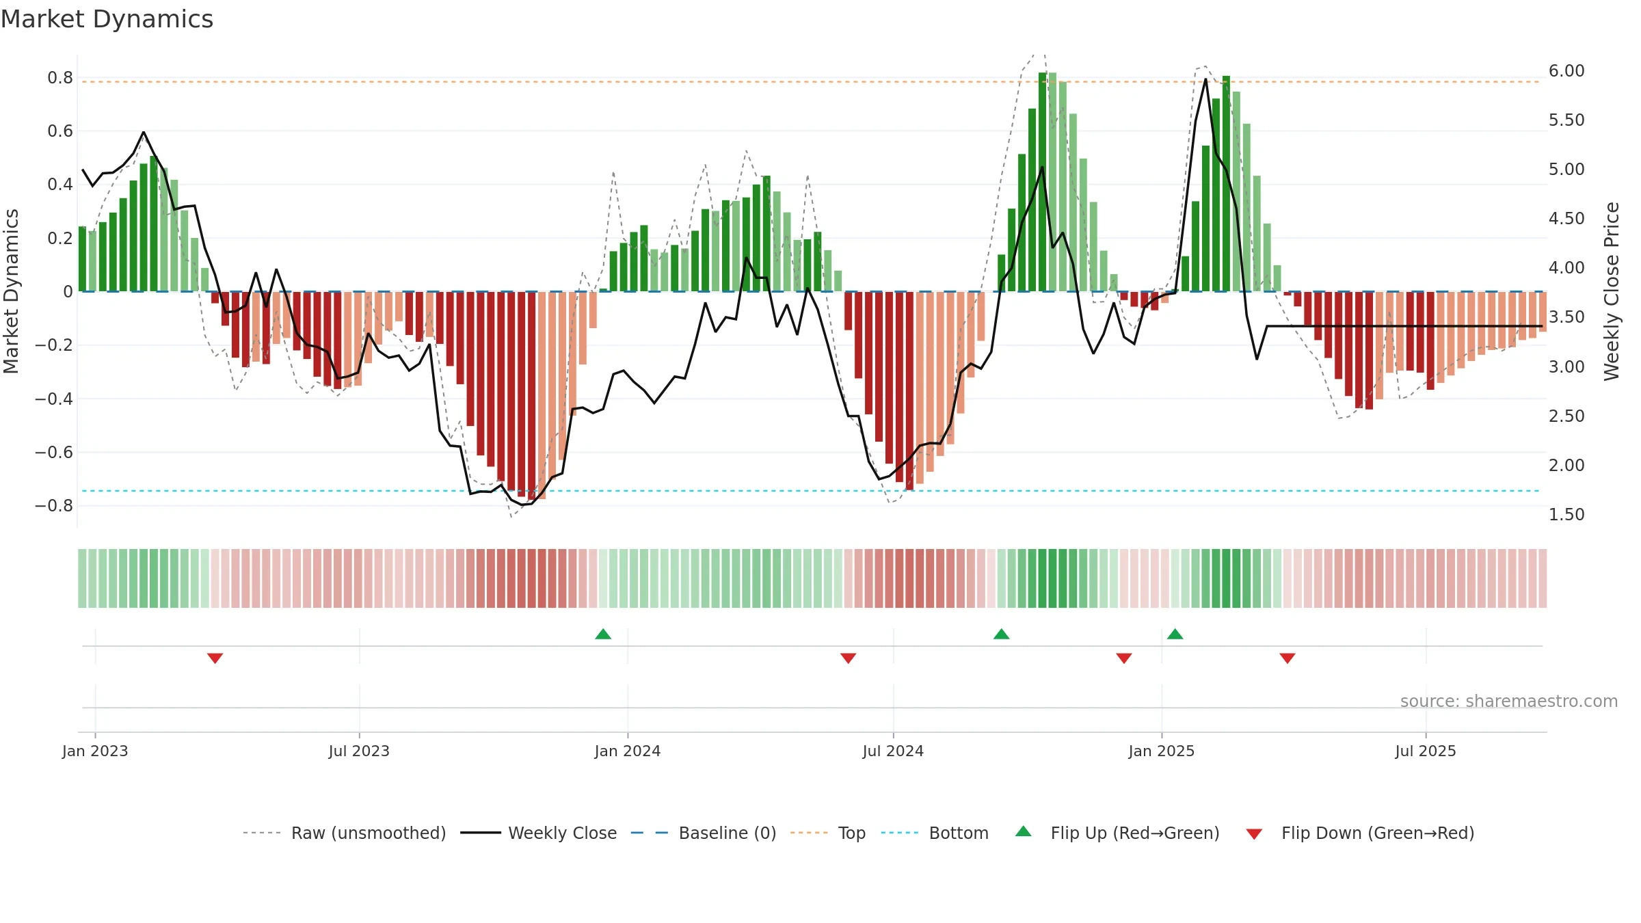The width and height of the screenshot is (1641, 923).
Task: Click the Jul 2025 axis label
Action: click(x=1426, y=751)
